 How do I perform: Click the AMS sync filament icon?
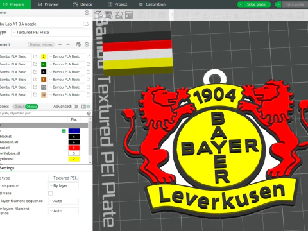tap(78, 44)
